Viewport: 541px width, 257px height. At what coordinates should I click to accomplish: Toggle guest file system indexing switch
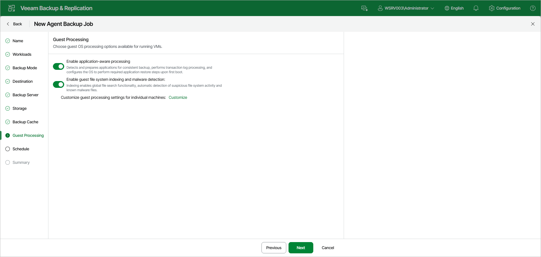pyautogui.click(x=59, y=84)
